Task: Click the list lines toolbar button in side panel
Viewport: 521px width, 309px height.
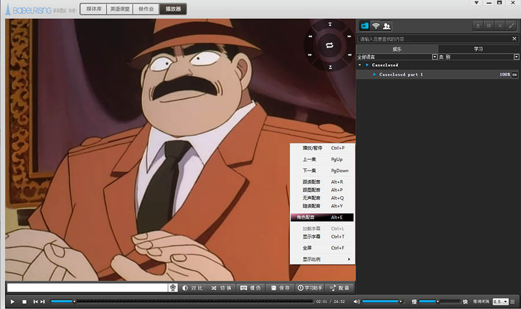Action: pyautogui.click(x=478, y=25)
